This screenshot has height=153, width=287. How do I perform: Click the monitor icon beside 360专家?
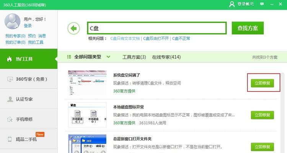pyautogui.click(x=10, y=79)
